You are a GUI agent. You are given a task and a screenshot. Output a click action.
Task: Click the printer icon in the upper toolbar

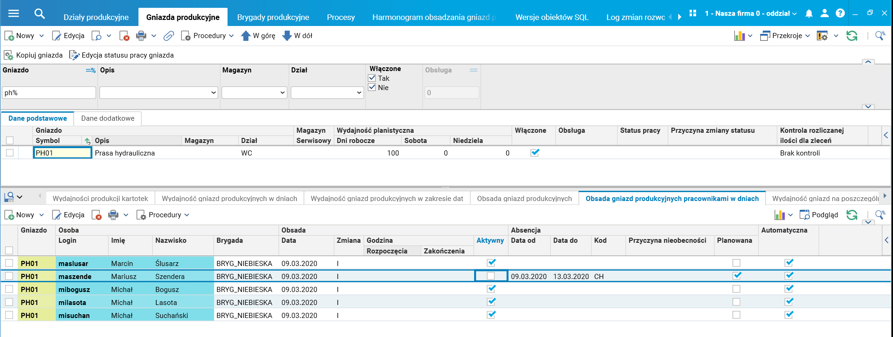coord(141,36)
